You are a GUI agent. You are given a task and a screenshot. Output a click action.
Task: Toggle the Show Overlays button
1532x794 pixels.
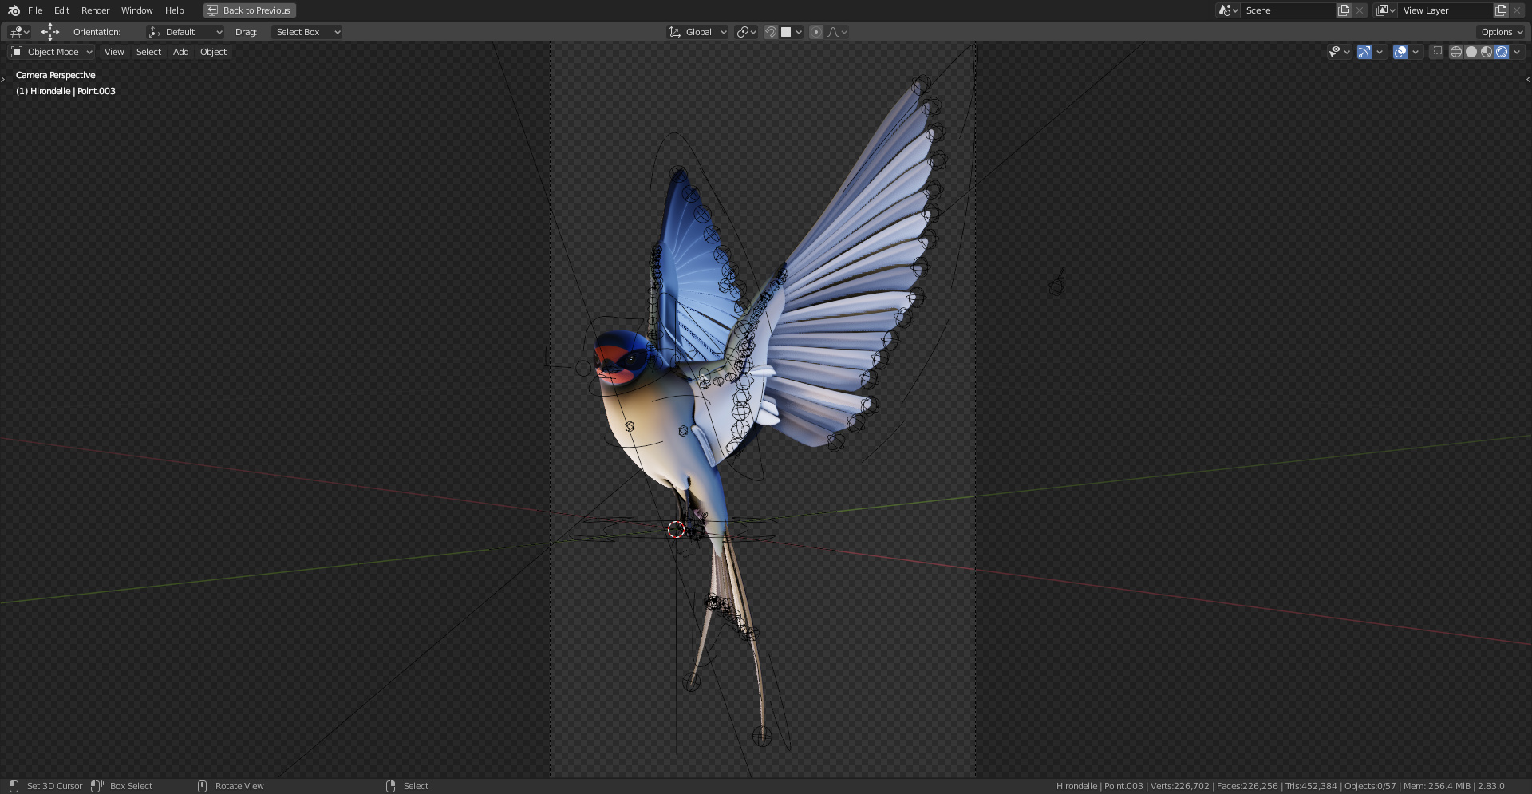(x=1400, y=52)
